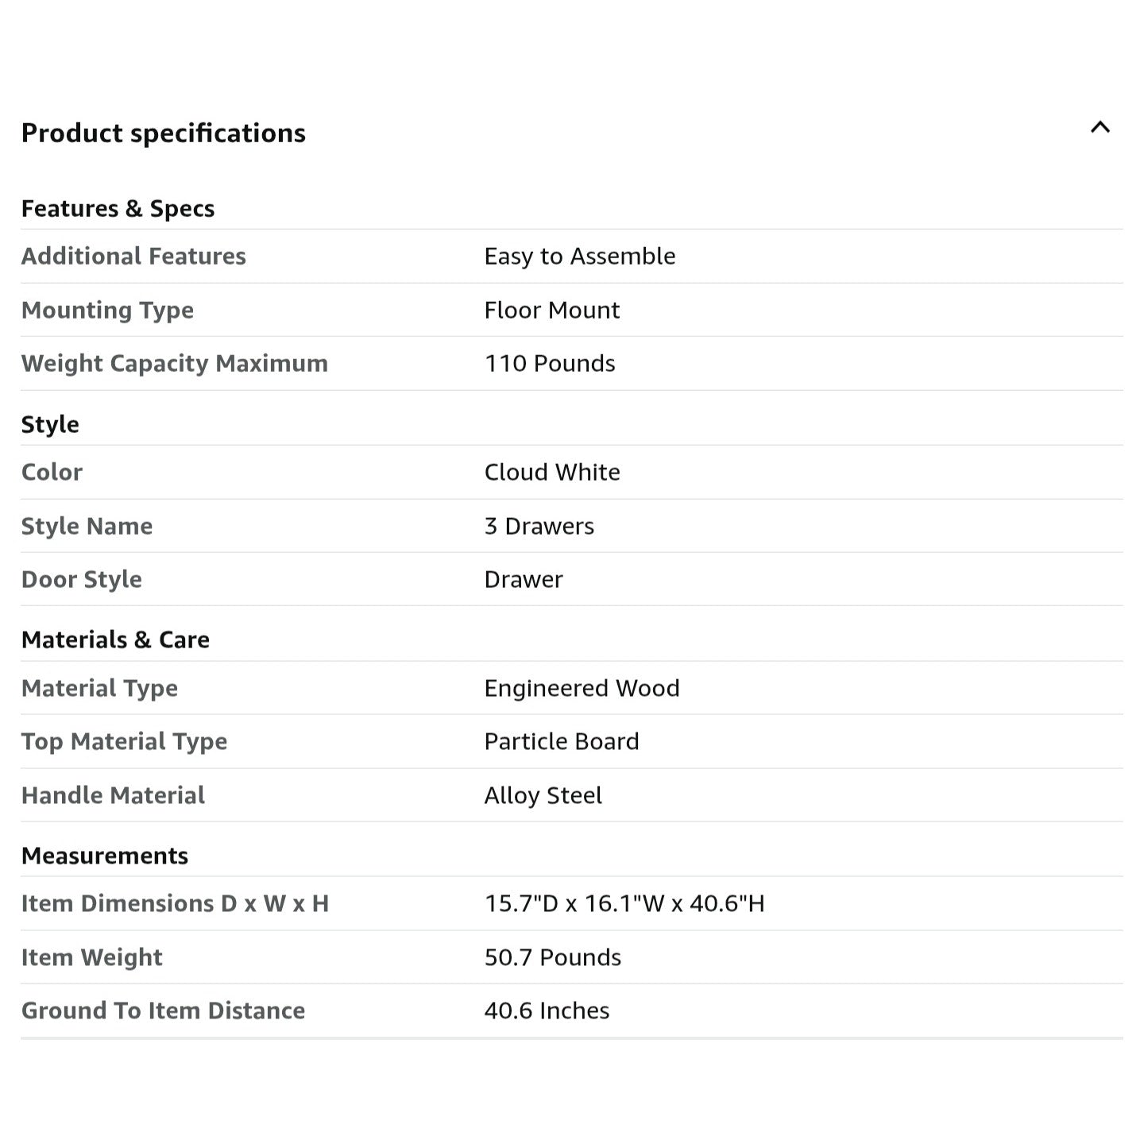Screen dimensions: 1144x1144
Task: Click the Ground To Item Distance label
Action: pyautogui.click(x=163, y=1011)
